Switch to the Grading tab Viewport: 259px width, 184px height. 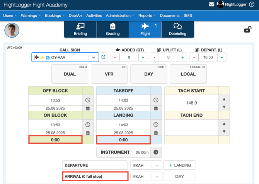(x=112, y=29)
